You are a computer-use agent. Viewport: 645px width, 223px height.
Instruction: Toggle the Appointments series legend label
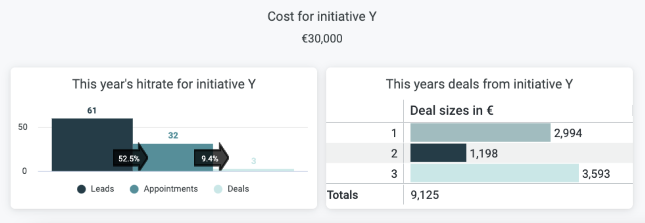(171, 189)
